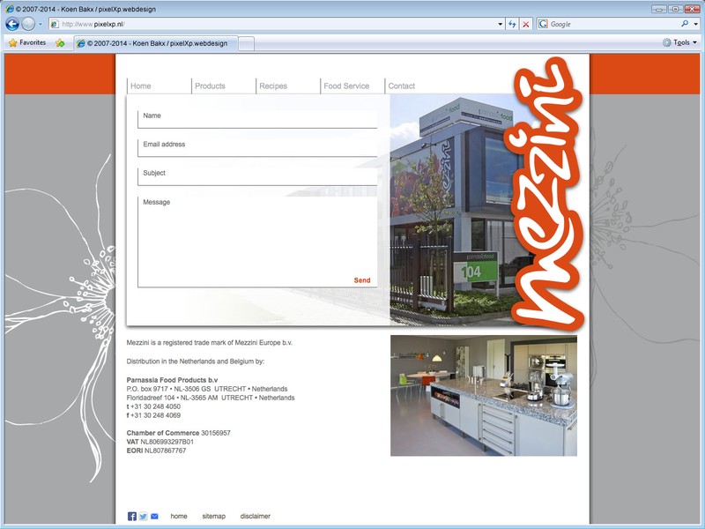Image resolution: width=705 pixels, height=529 pixels.
Task: Open the Twitter icon link in footer
Action: 144,516
